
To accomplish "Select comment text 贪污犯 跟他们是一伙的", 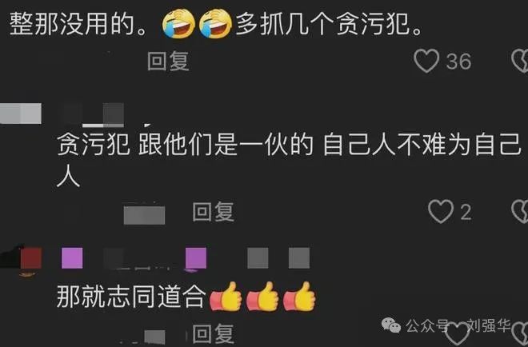I will [186, 144].
